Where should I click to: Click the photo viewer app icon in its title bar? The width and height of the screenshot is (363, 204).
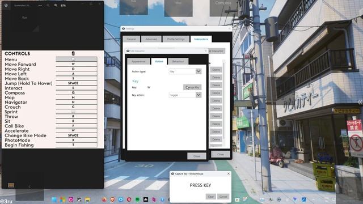coord(6,5)
